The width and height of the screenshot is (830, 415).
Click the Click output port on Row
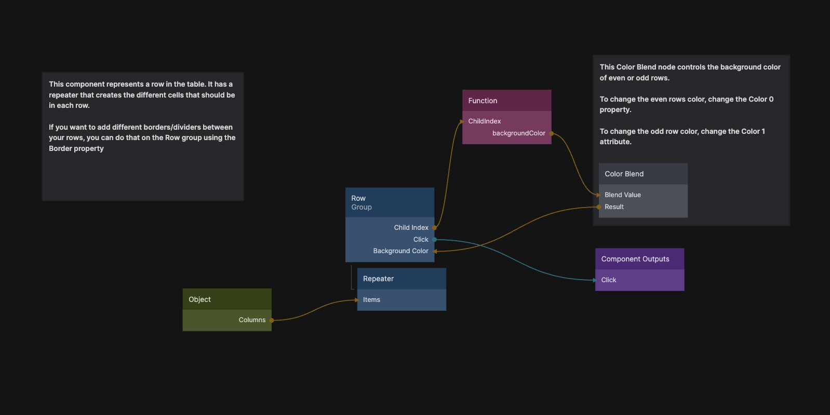coord(434,240)
